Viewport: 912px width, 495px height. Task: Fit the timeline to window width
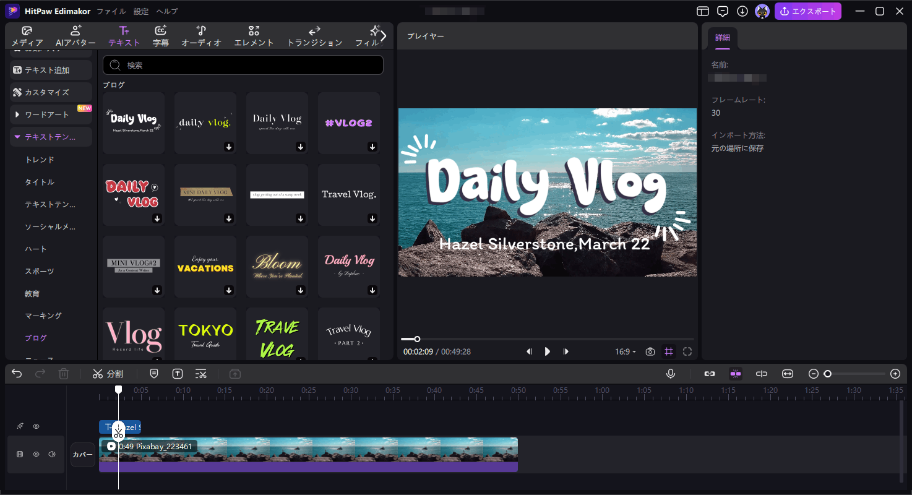[x=788, y=374]
